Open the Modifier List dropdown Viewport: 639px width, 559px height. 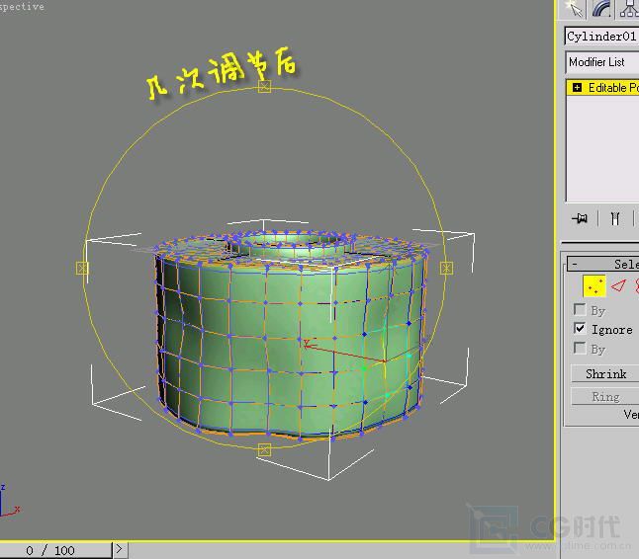(602, 62)
